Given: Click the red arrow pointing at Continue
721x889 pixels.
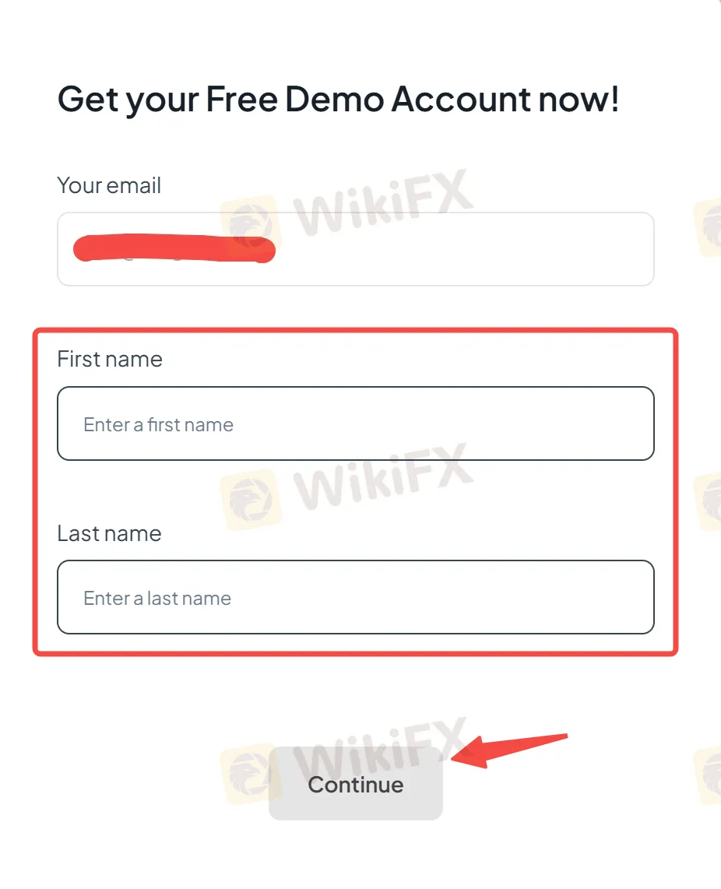Looking at the screenshot, I should click(x=509, y=750).
